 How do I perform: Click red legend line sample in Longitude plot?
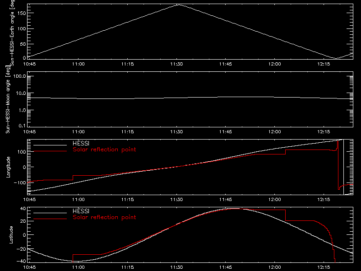point(50,151)
